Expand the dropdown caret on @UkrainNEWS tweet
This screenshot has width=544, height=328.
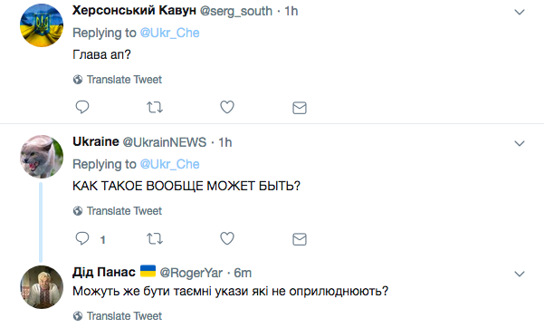(520, 143)
